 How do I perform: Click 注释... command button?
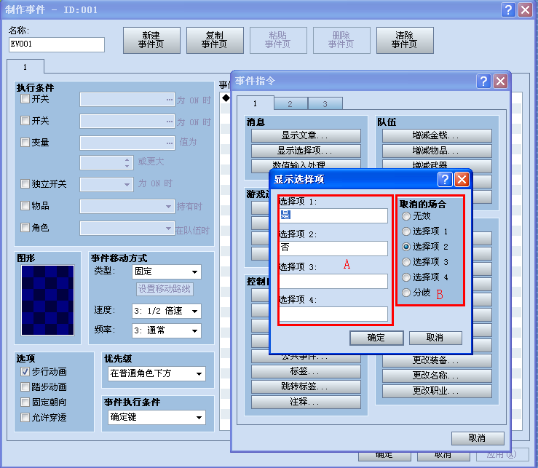(306, 402)
